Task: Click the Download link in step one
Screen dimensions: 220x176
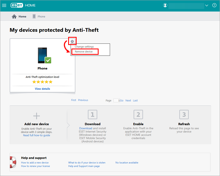Action: (x=86, y=128)
